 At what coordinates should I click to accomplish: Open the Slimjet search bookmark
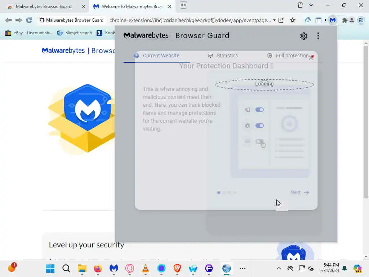click(x=75, y=33)
